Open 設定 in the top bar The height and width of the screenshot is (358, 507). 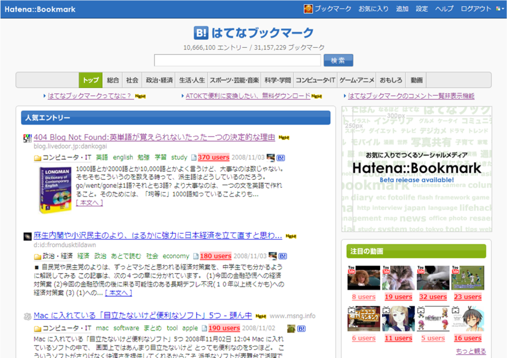tap(422, 9)
